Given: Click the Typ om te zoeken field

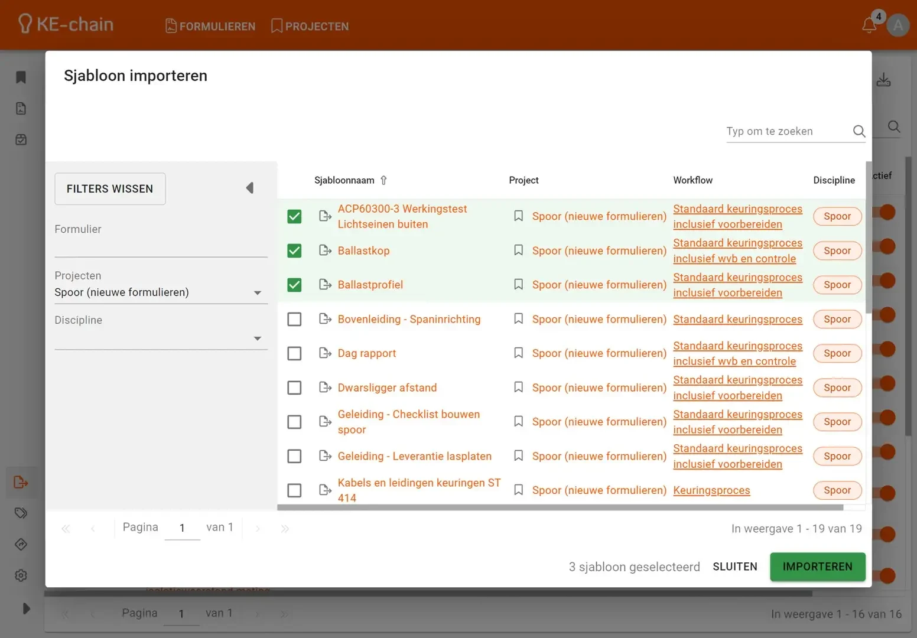Looking at the screenshot, I should pos(786,131).
